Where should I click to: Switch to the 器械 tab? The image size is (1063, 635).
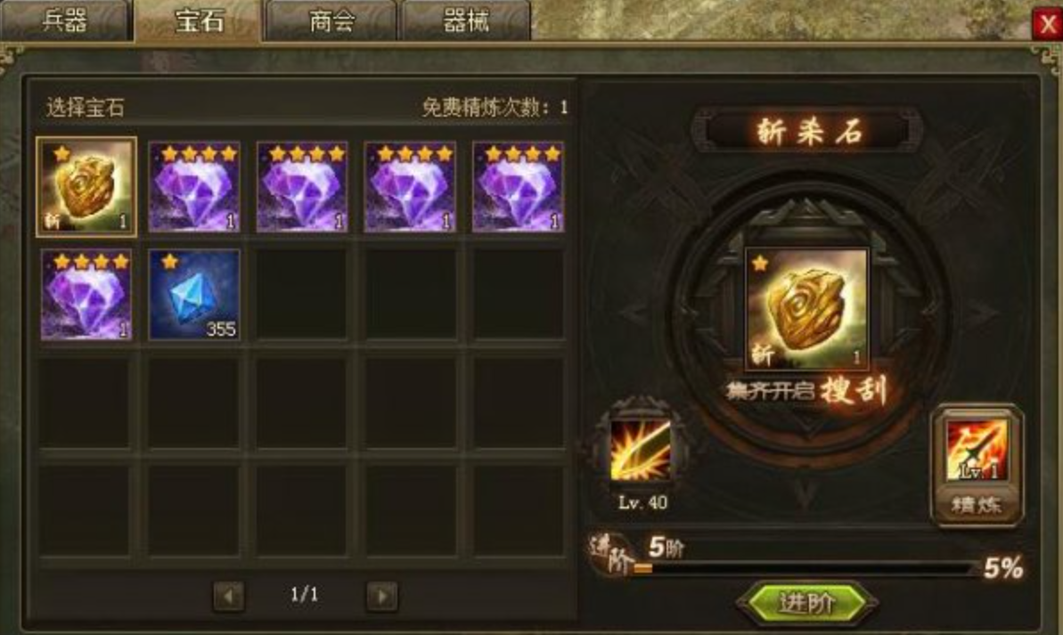click(x=466, y=21)
